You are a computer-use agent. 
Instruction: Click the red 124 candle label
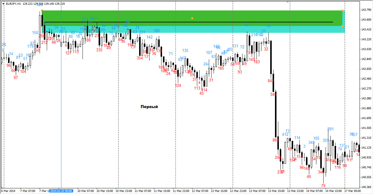pos(178,85)
